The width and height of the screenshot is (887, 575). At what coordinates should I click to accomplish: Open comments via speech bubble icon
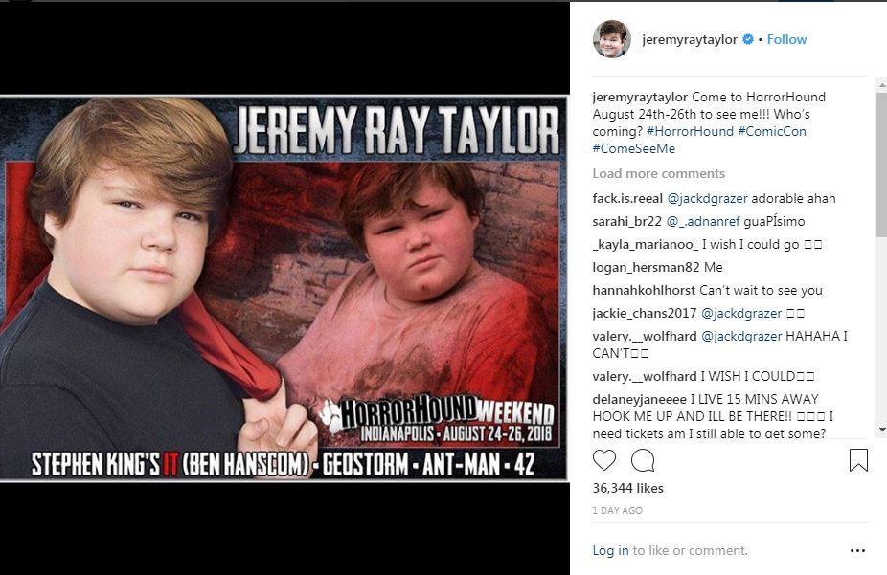click(x=643, y=460)
